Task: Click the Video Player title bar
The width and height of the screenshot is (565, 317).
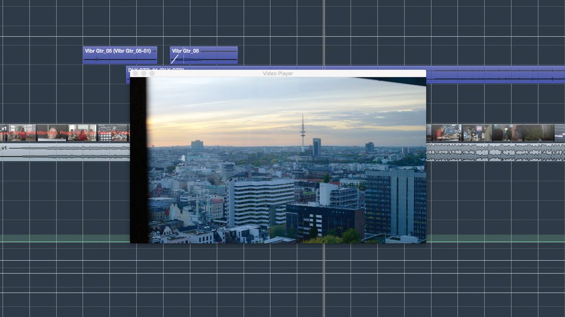Action: point(278,73)
